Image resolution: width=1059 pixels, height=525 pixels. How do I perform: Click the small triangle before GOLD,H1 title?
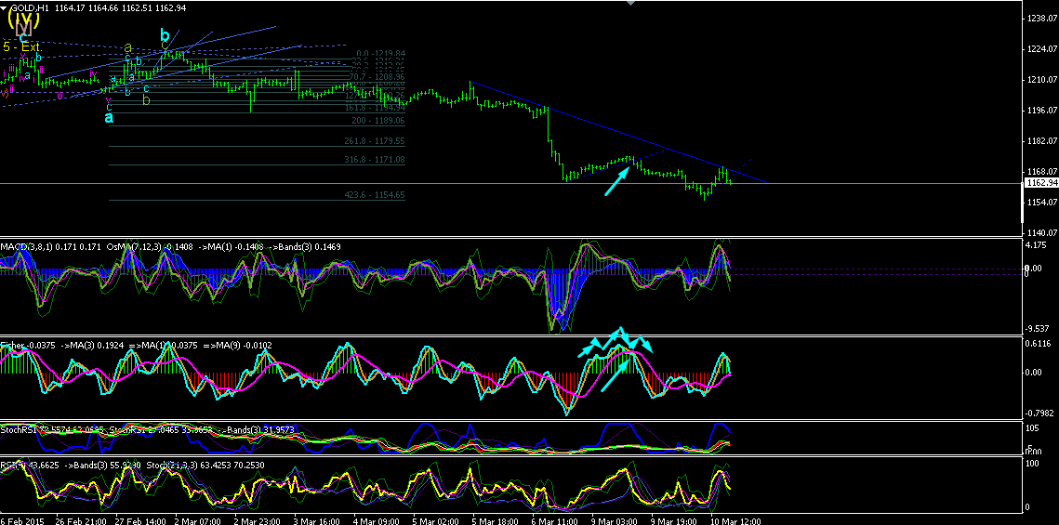[5, 8]
